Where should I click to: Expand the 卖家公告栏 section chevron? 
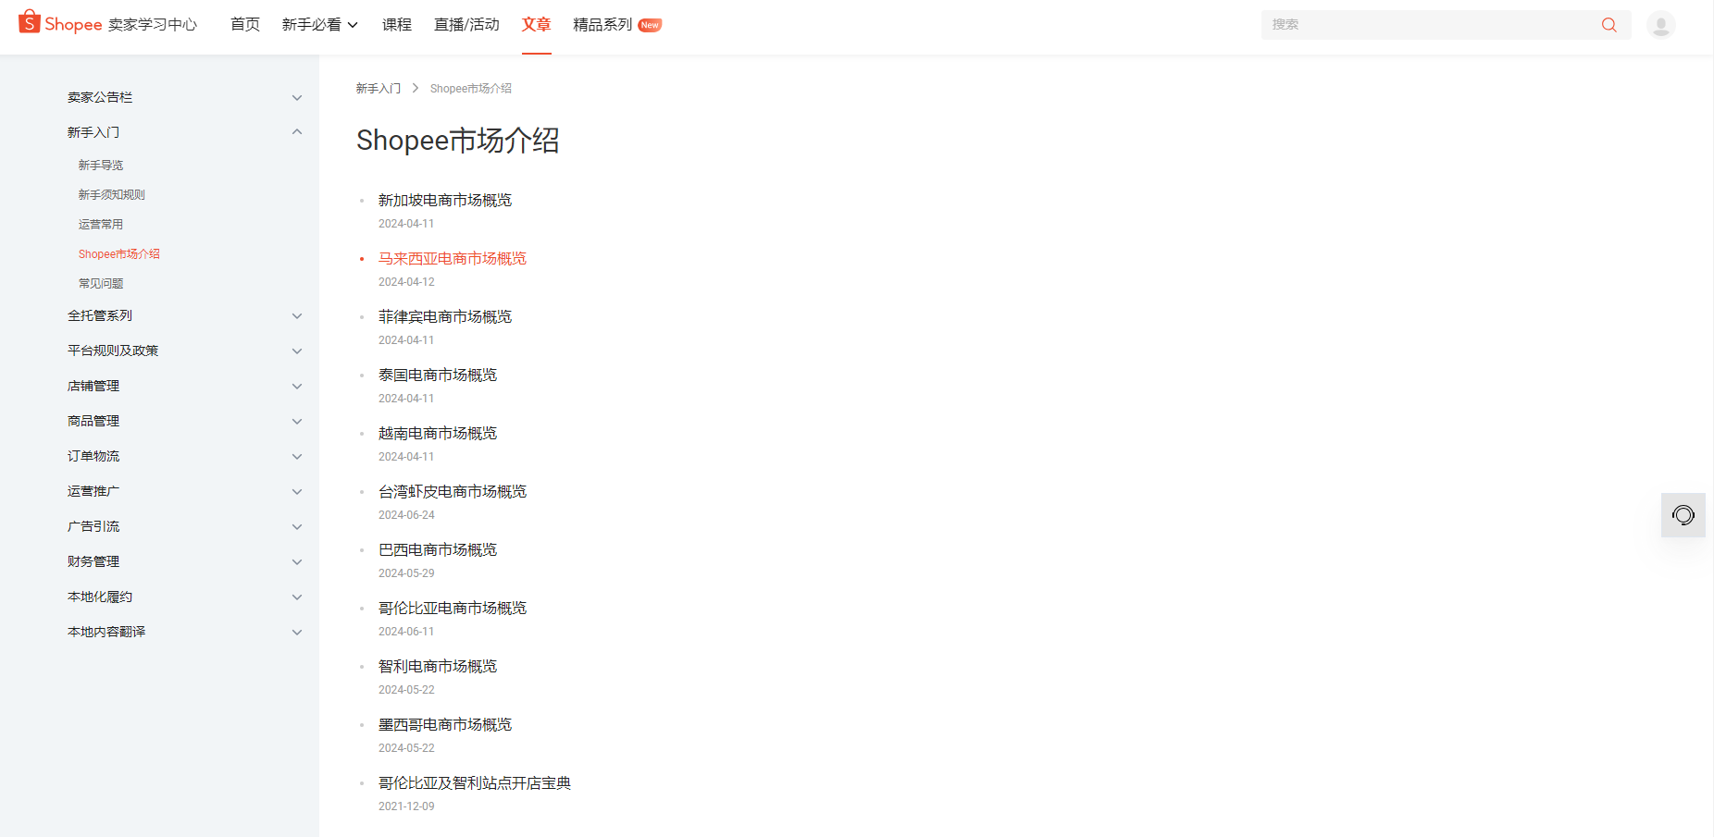click(297, 97)
